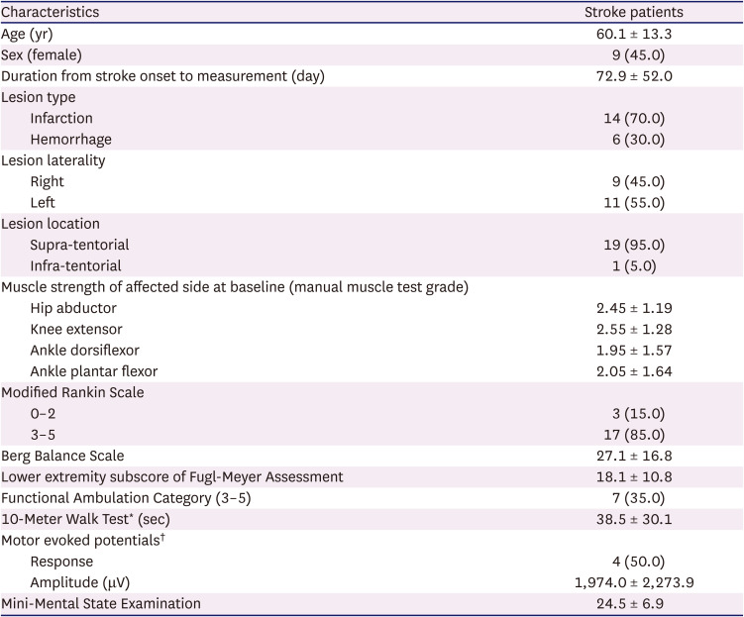Screen dimensions: 744x617
Task: Select the Berg Balance Scale row label
Action: [x=62, y=456]
